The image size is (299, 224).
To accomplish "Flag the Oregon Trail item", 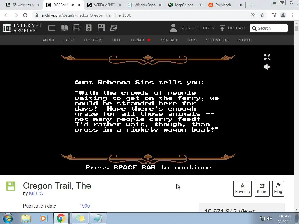I will click(x=278, y=189).
